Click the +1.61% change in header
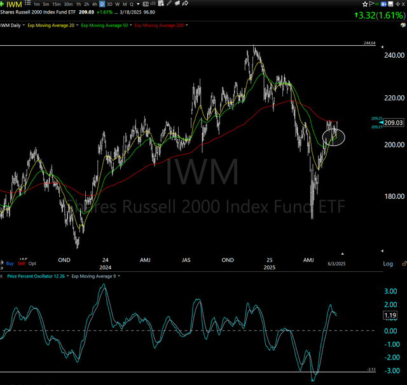407x385 pixels. [x=104, y=12]
